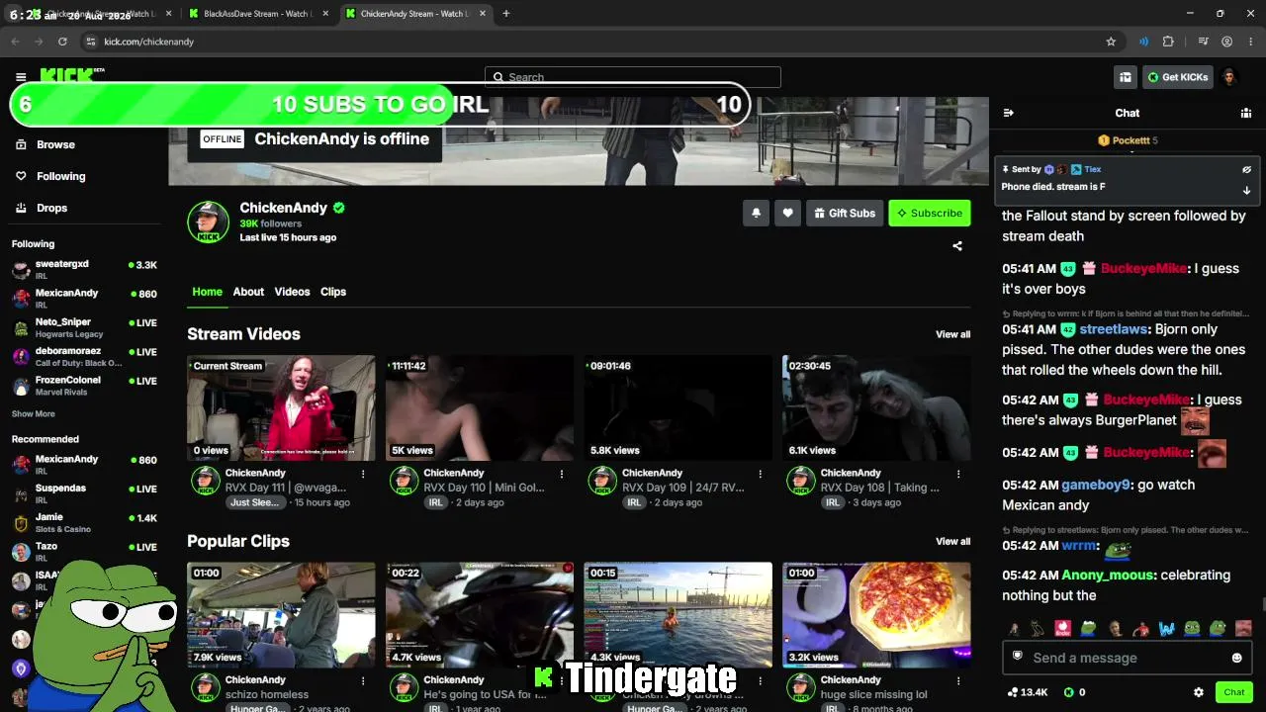Click the channel points icon showing 13.4K
1266x712 pixels.
pos(1012,692)
